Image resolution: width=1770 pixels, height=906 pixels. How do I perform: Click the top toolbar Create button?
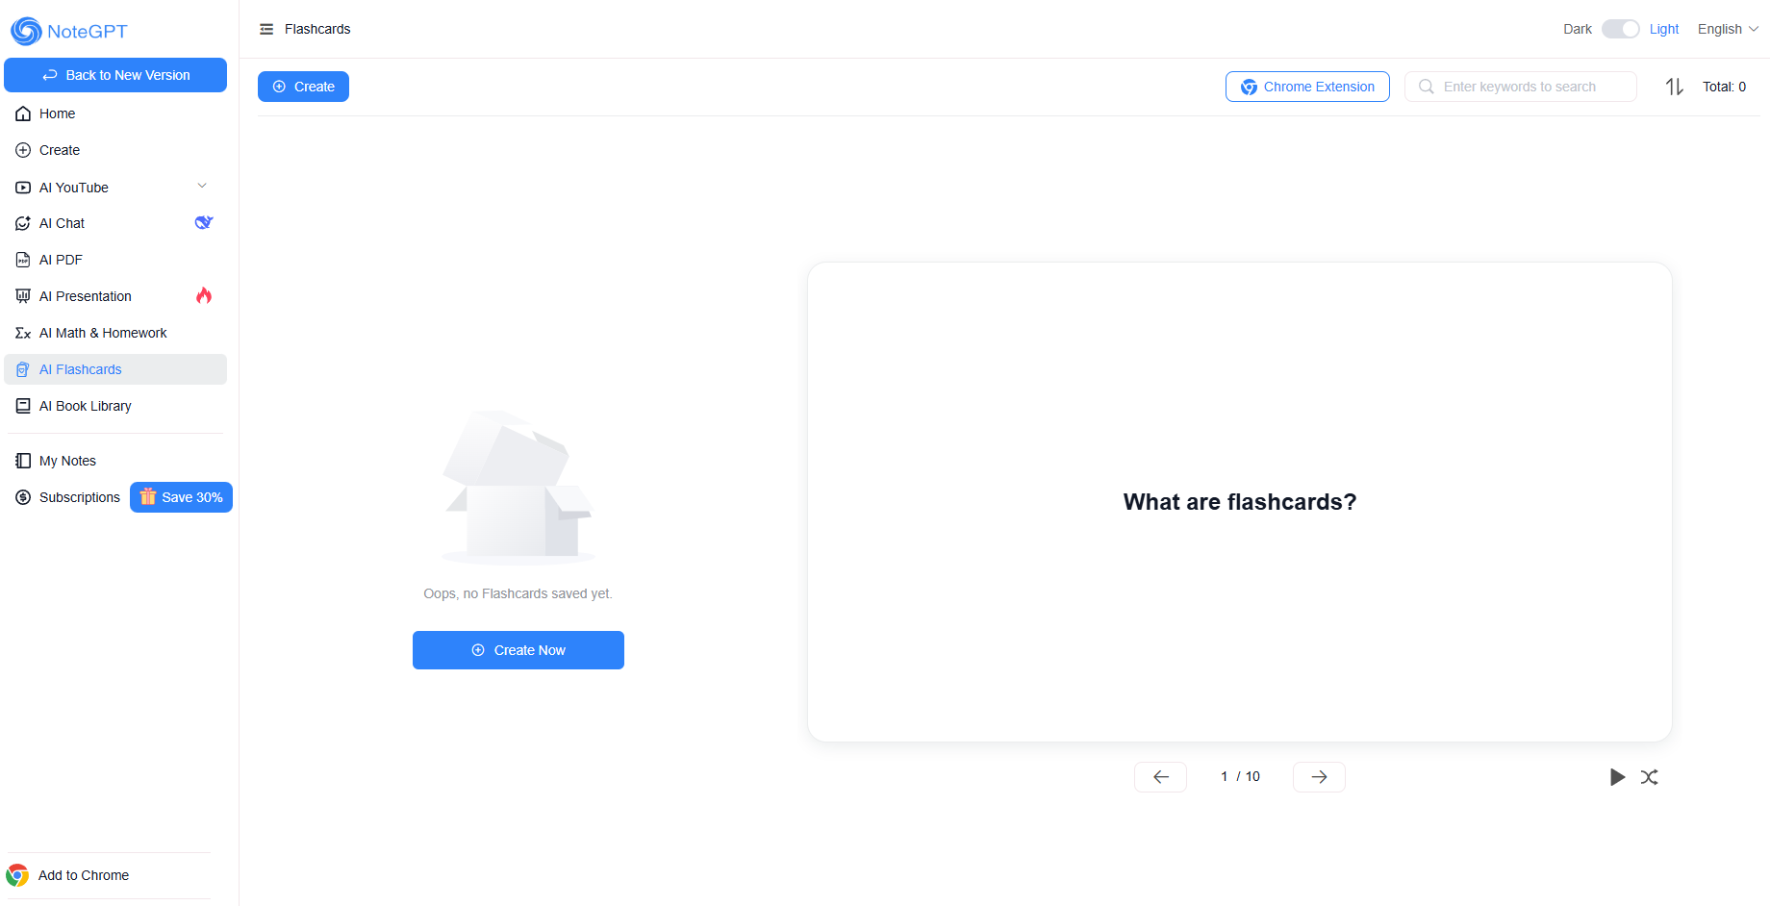[x=303, y=87]
